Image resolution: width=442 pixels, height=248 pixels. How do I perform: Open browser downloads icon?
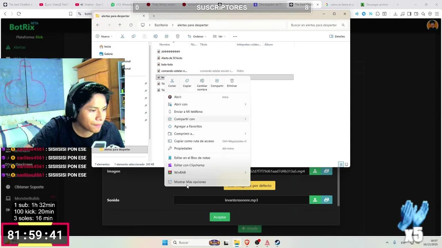(395, 14)
